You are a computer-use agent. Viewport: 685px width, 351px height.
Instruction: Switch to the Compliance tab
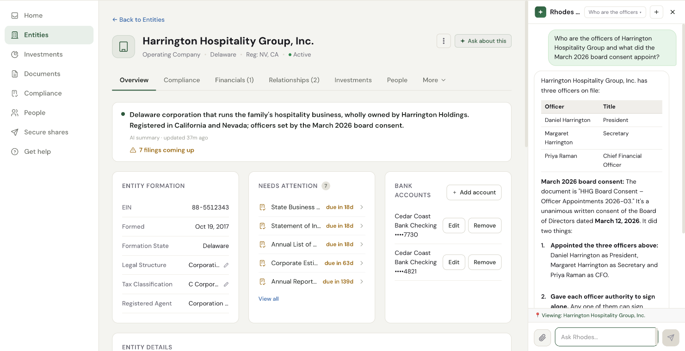coord(182,80)
